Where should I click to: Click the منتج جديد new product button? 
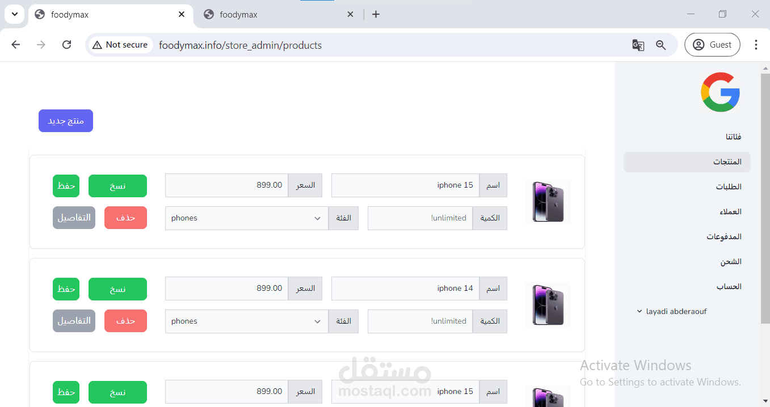(66, 121)
